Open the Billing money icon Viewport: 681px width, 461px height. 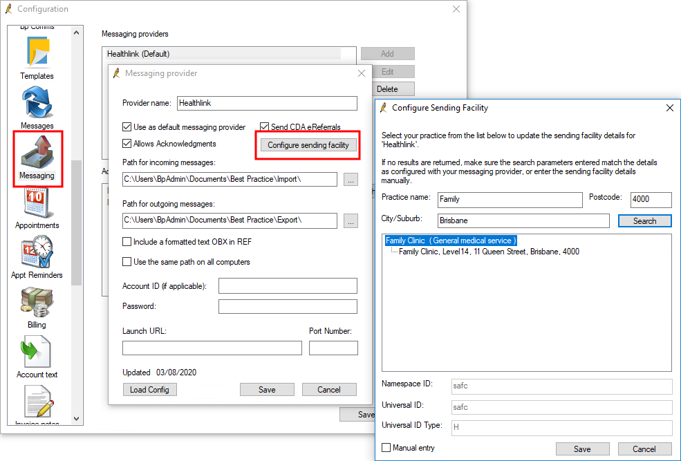tap(37, 302)
